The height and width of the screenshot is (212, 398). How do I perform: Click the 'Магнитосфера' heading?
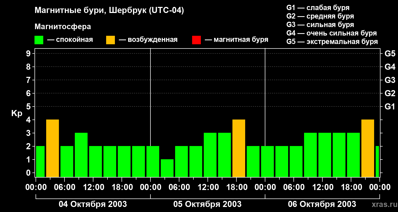63,27
